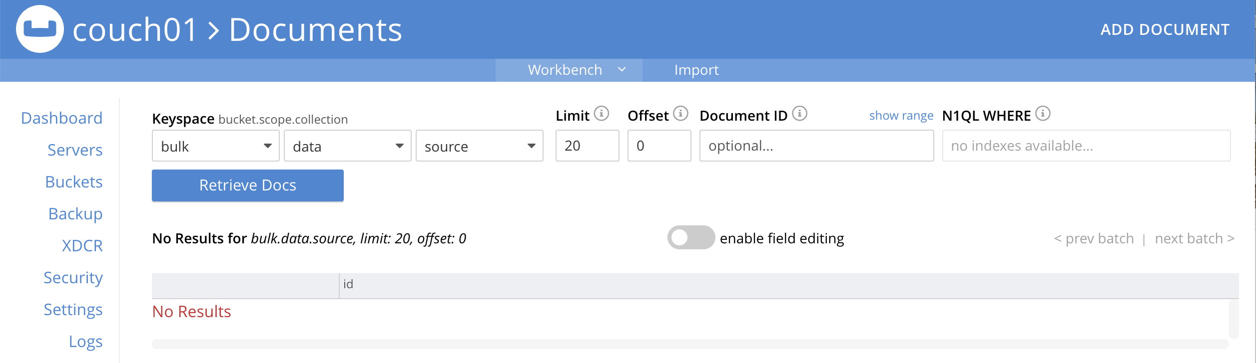Switch to the Import tab
The height and width of the screenshot is (363, 1256).
pyautogui.click(x=696, y=70)
